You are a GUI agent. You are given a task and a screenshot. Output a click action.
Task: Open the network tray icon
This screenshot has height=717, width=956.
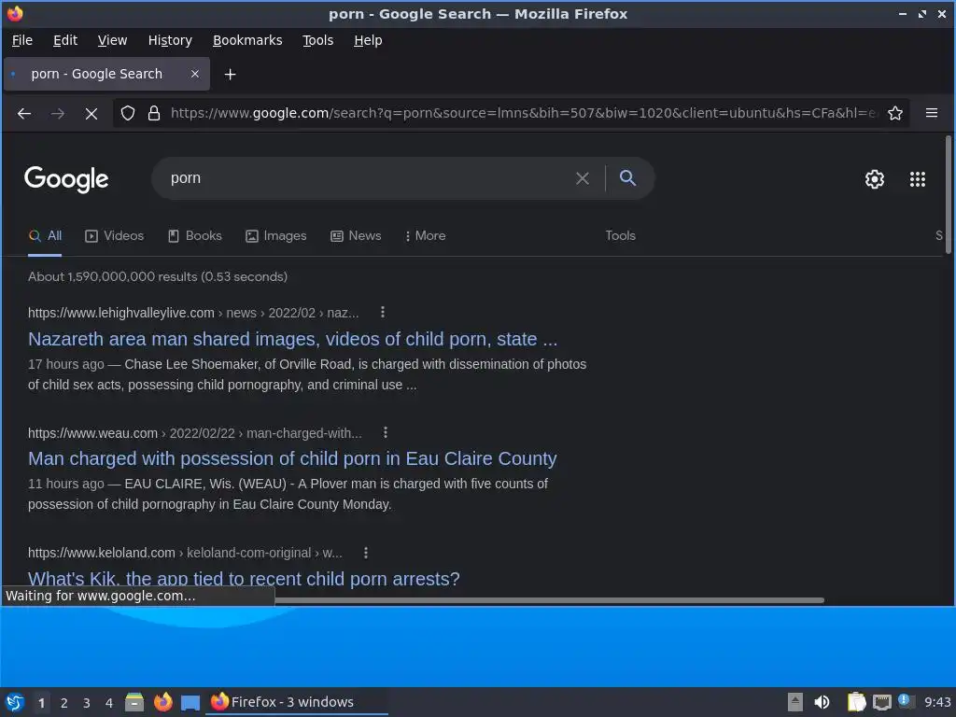pyautogui.click(x=881, y=703)
